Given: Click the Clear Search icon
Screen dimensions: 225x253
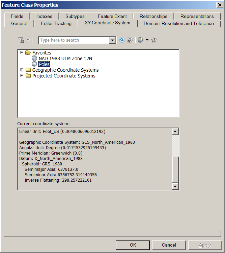Looking at the screenshot, I should (130, 40).
